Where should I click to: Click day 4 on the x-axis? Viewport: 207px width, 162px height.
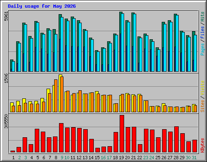click(32, 158)
